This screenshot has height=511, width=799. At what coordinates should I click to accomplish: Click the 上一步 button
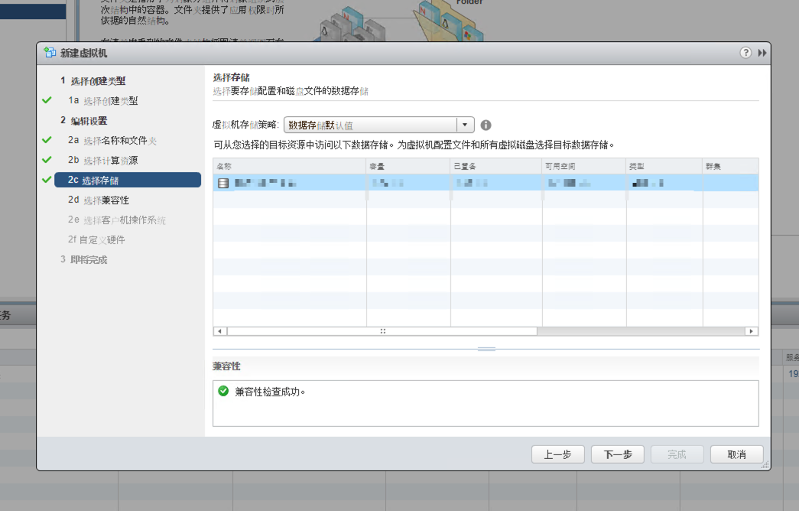tap(557, 454)
